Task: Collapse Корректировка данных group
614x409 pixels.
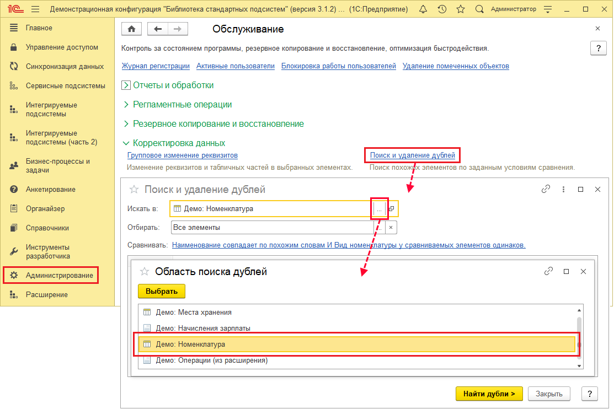Action: point(174,143)
